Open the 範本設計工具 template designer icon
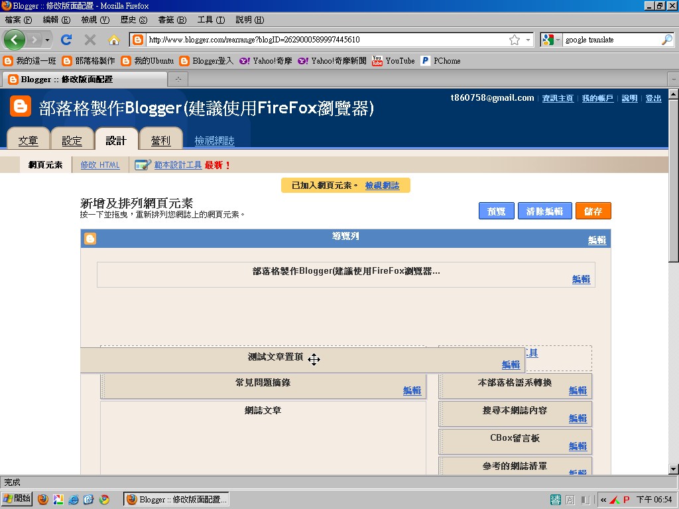Image resolution: width=679 pixels, height=509 pixels. click(x=143, y=165)
